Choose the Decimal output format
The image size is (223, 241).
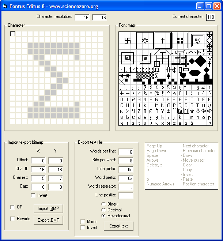click(103, 210)
